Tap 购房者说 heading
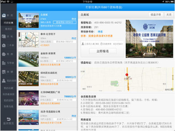The image size is (175, 131). pyautogui.click(x=86, y=119)
